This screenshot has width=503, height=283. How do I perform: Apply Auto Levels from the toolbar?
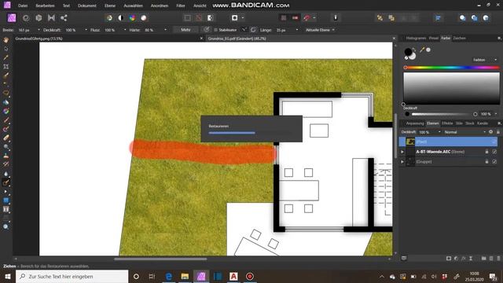(x=109, y=18)
